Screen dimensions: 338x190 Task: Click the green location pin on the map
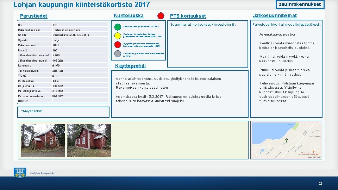point(286,140)
